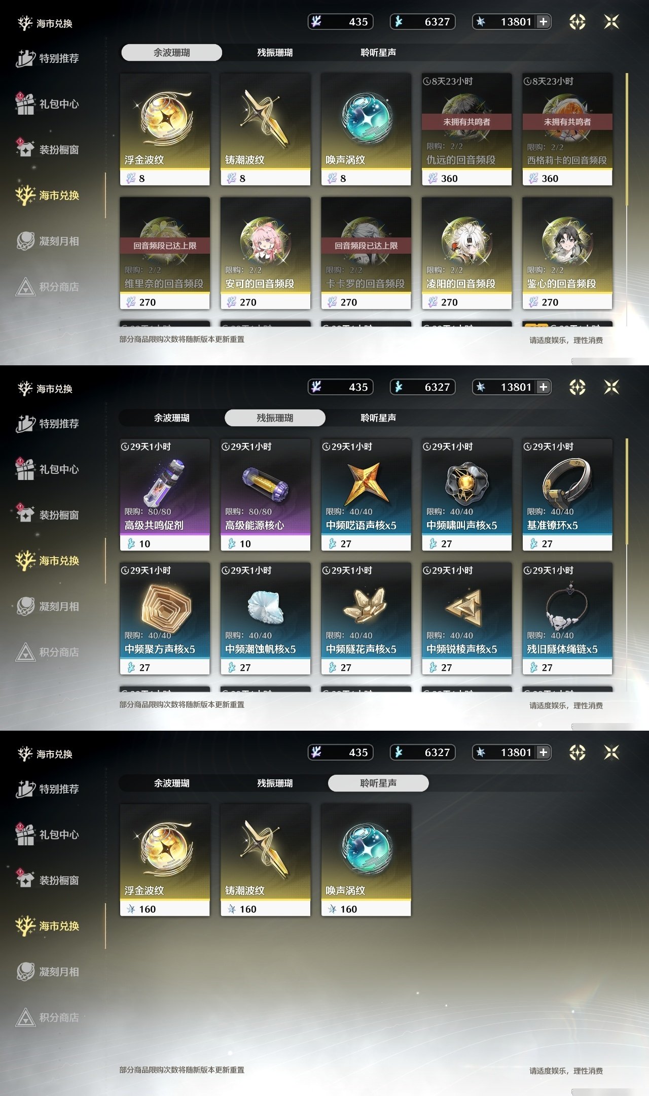This screenshot has height=1096, width=649.
Task: Open locked 仇远的回音频段 costing 360
Action: [466, 129]
